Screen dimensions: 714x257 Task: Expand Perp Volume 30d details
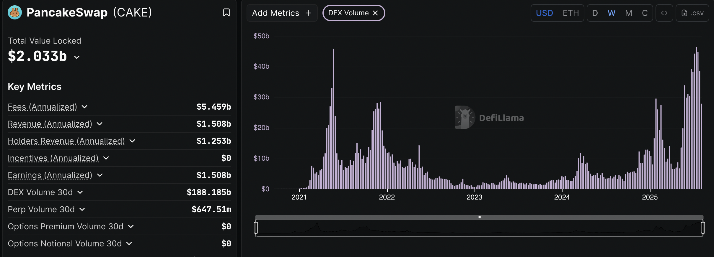click(x=82, y=209)
